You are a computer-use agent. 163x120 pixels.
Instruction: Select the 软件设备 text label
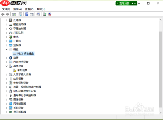(x=18, y=79)
